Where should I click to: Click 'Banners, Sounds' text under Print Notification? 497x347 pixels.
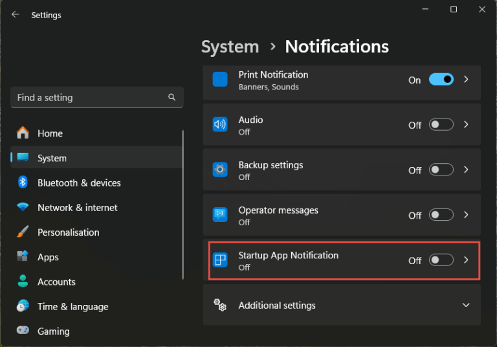(269, 87)
